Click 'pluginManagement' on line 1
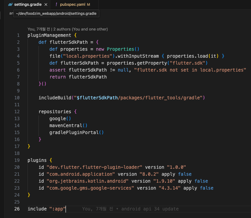251x218 pixels. coord(49,35)
